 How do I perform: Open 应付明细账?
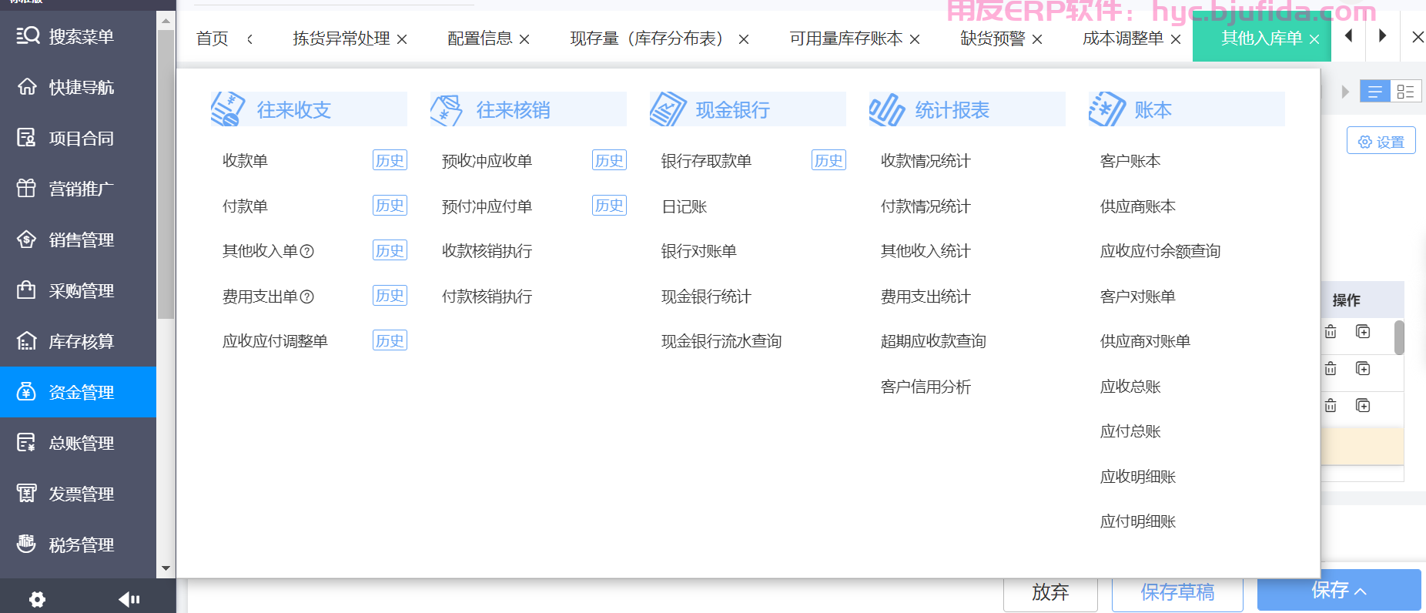pos(1138,521)
